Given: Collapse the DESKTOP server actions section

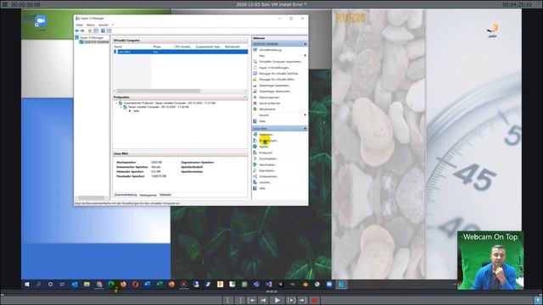Looking at the screenshot, I should click(305, 44).
